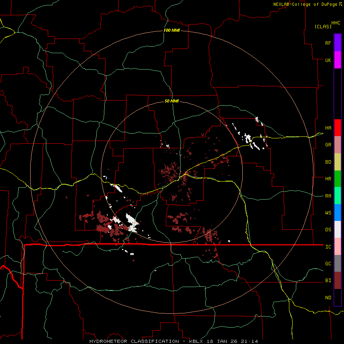
Task: Click the HHC product label
Action: [x=336, y=23]
